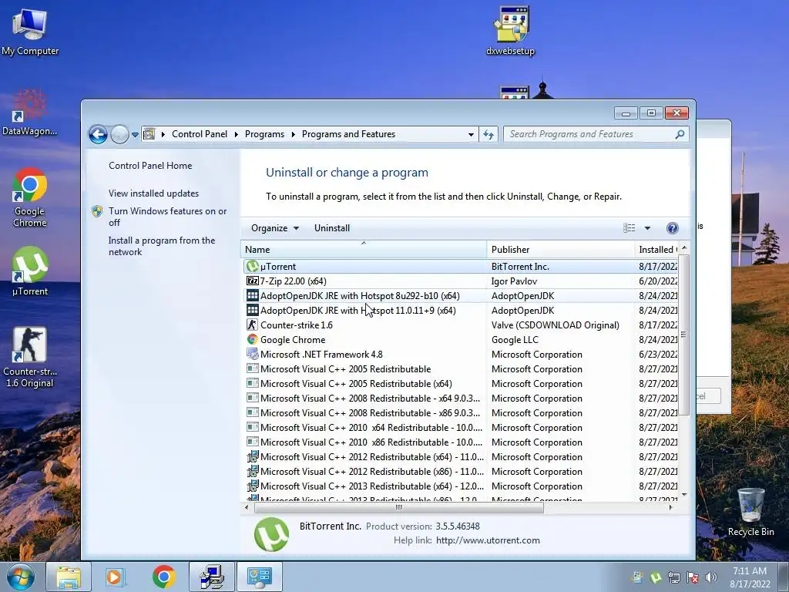Click the Action Center flag tray icon
This screenshot has width=789, height=592.
693,577
